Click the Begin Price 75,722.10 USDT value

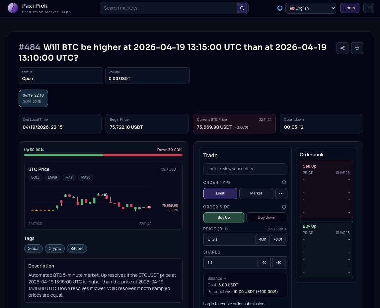tap(126, 127)
